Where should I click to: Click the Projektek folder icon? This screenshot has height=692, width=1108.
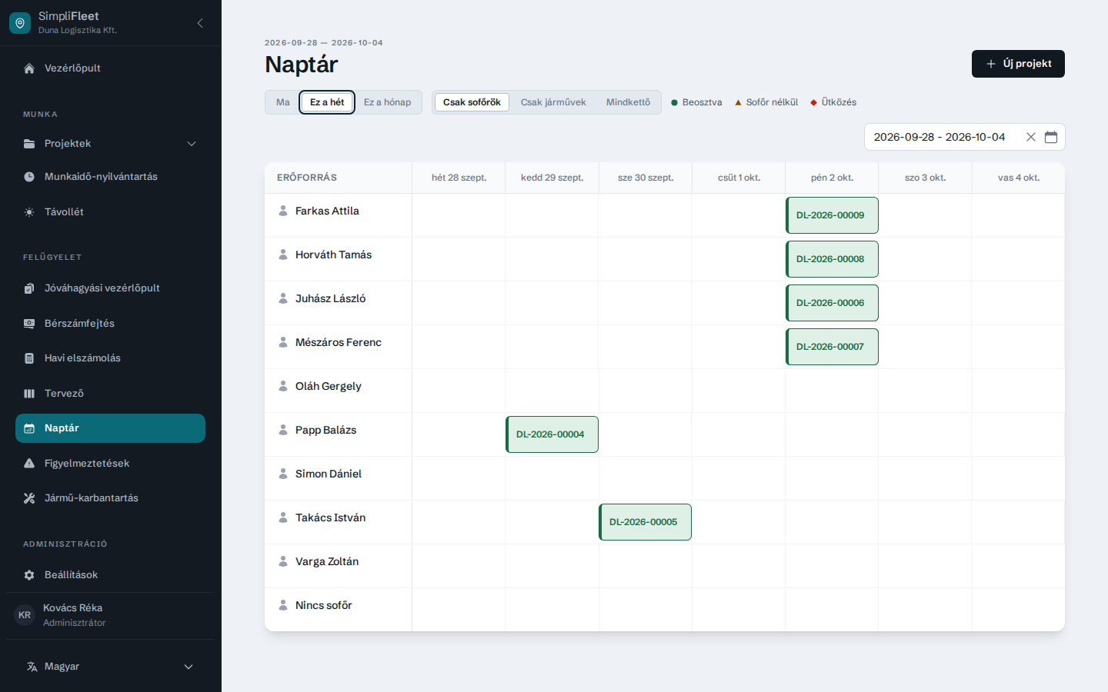(29, 144)
